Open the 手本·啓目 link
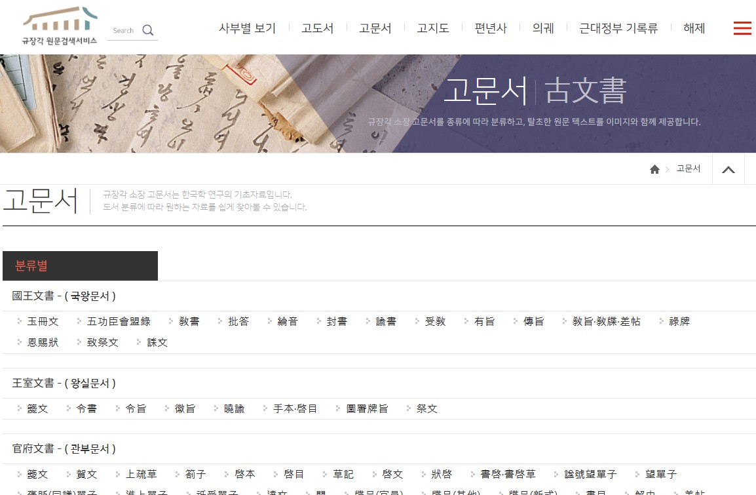Screen dimensions: 756x495 coord(295,408)
